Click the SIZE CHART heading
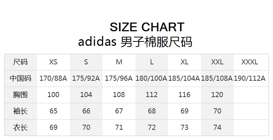The width and height of the screenshot is (273, 140). pos(147,27)
